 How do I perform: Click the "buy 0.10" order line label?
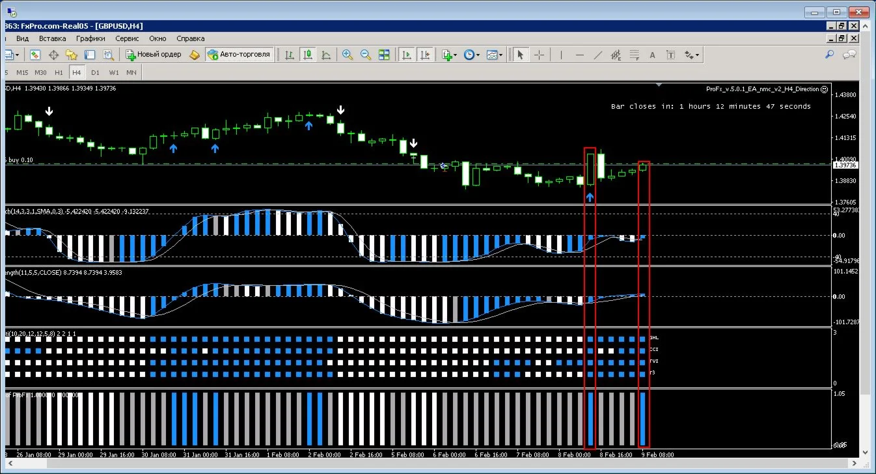[x=23, y=160]
